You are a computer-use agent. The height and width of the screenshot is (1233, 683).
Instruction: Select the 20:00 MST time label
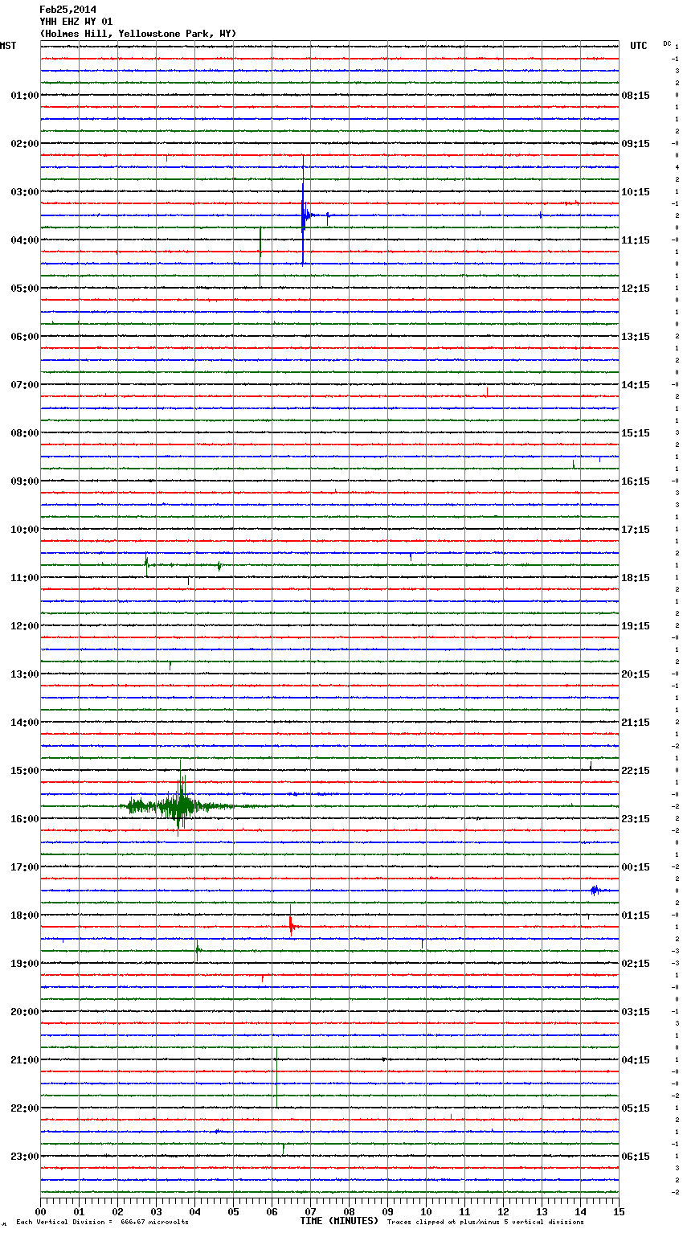coord(25,1012)
